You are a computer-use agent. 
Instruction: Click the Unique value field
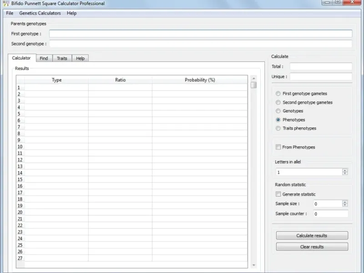(321, 76)
